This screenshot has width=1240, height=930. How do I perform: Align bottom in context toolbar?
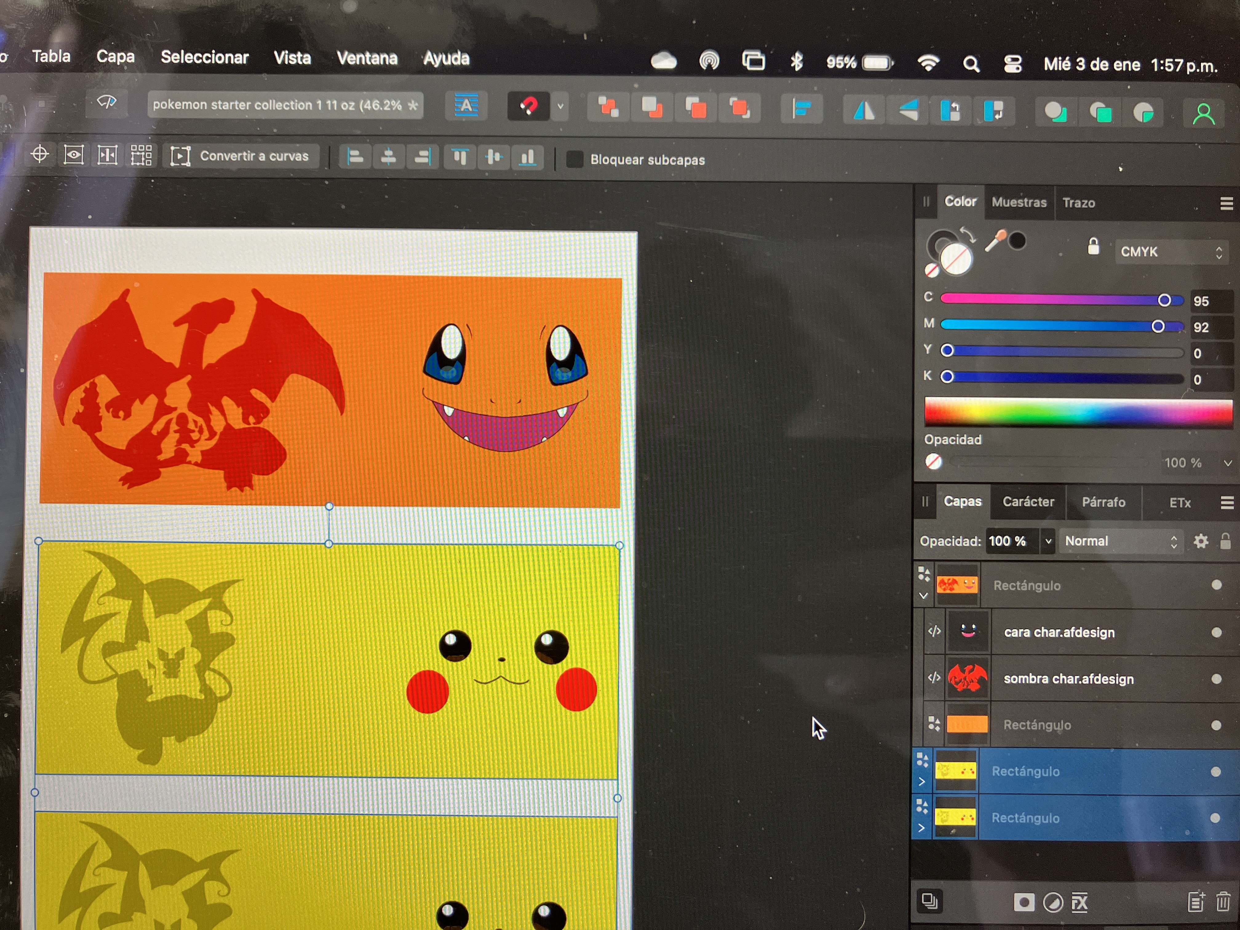click(x=528, y=158)
